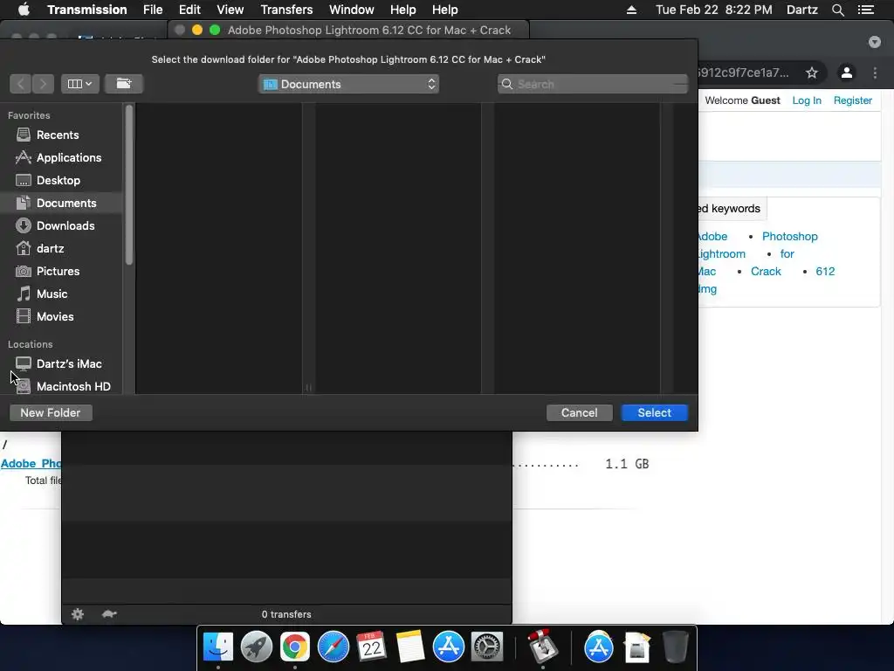Click the Pictures camera icon

pos(24,271)
